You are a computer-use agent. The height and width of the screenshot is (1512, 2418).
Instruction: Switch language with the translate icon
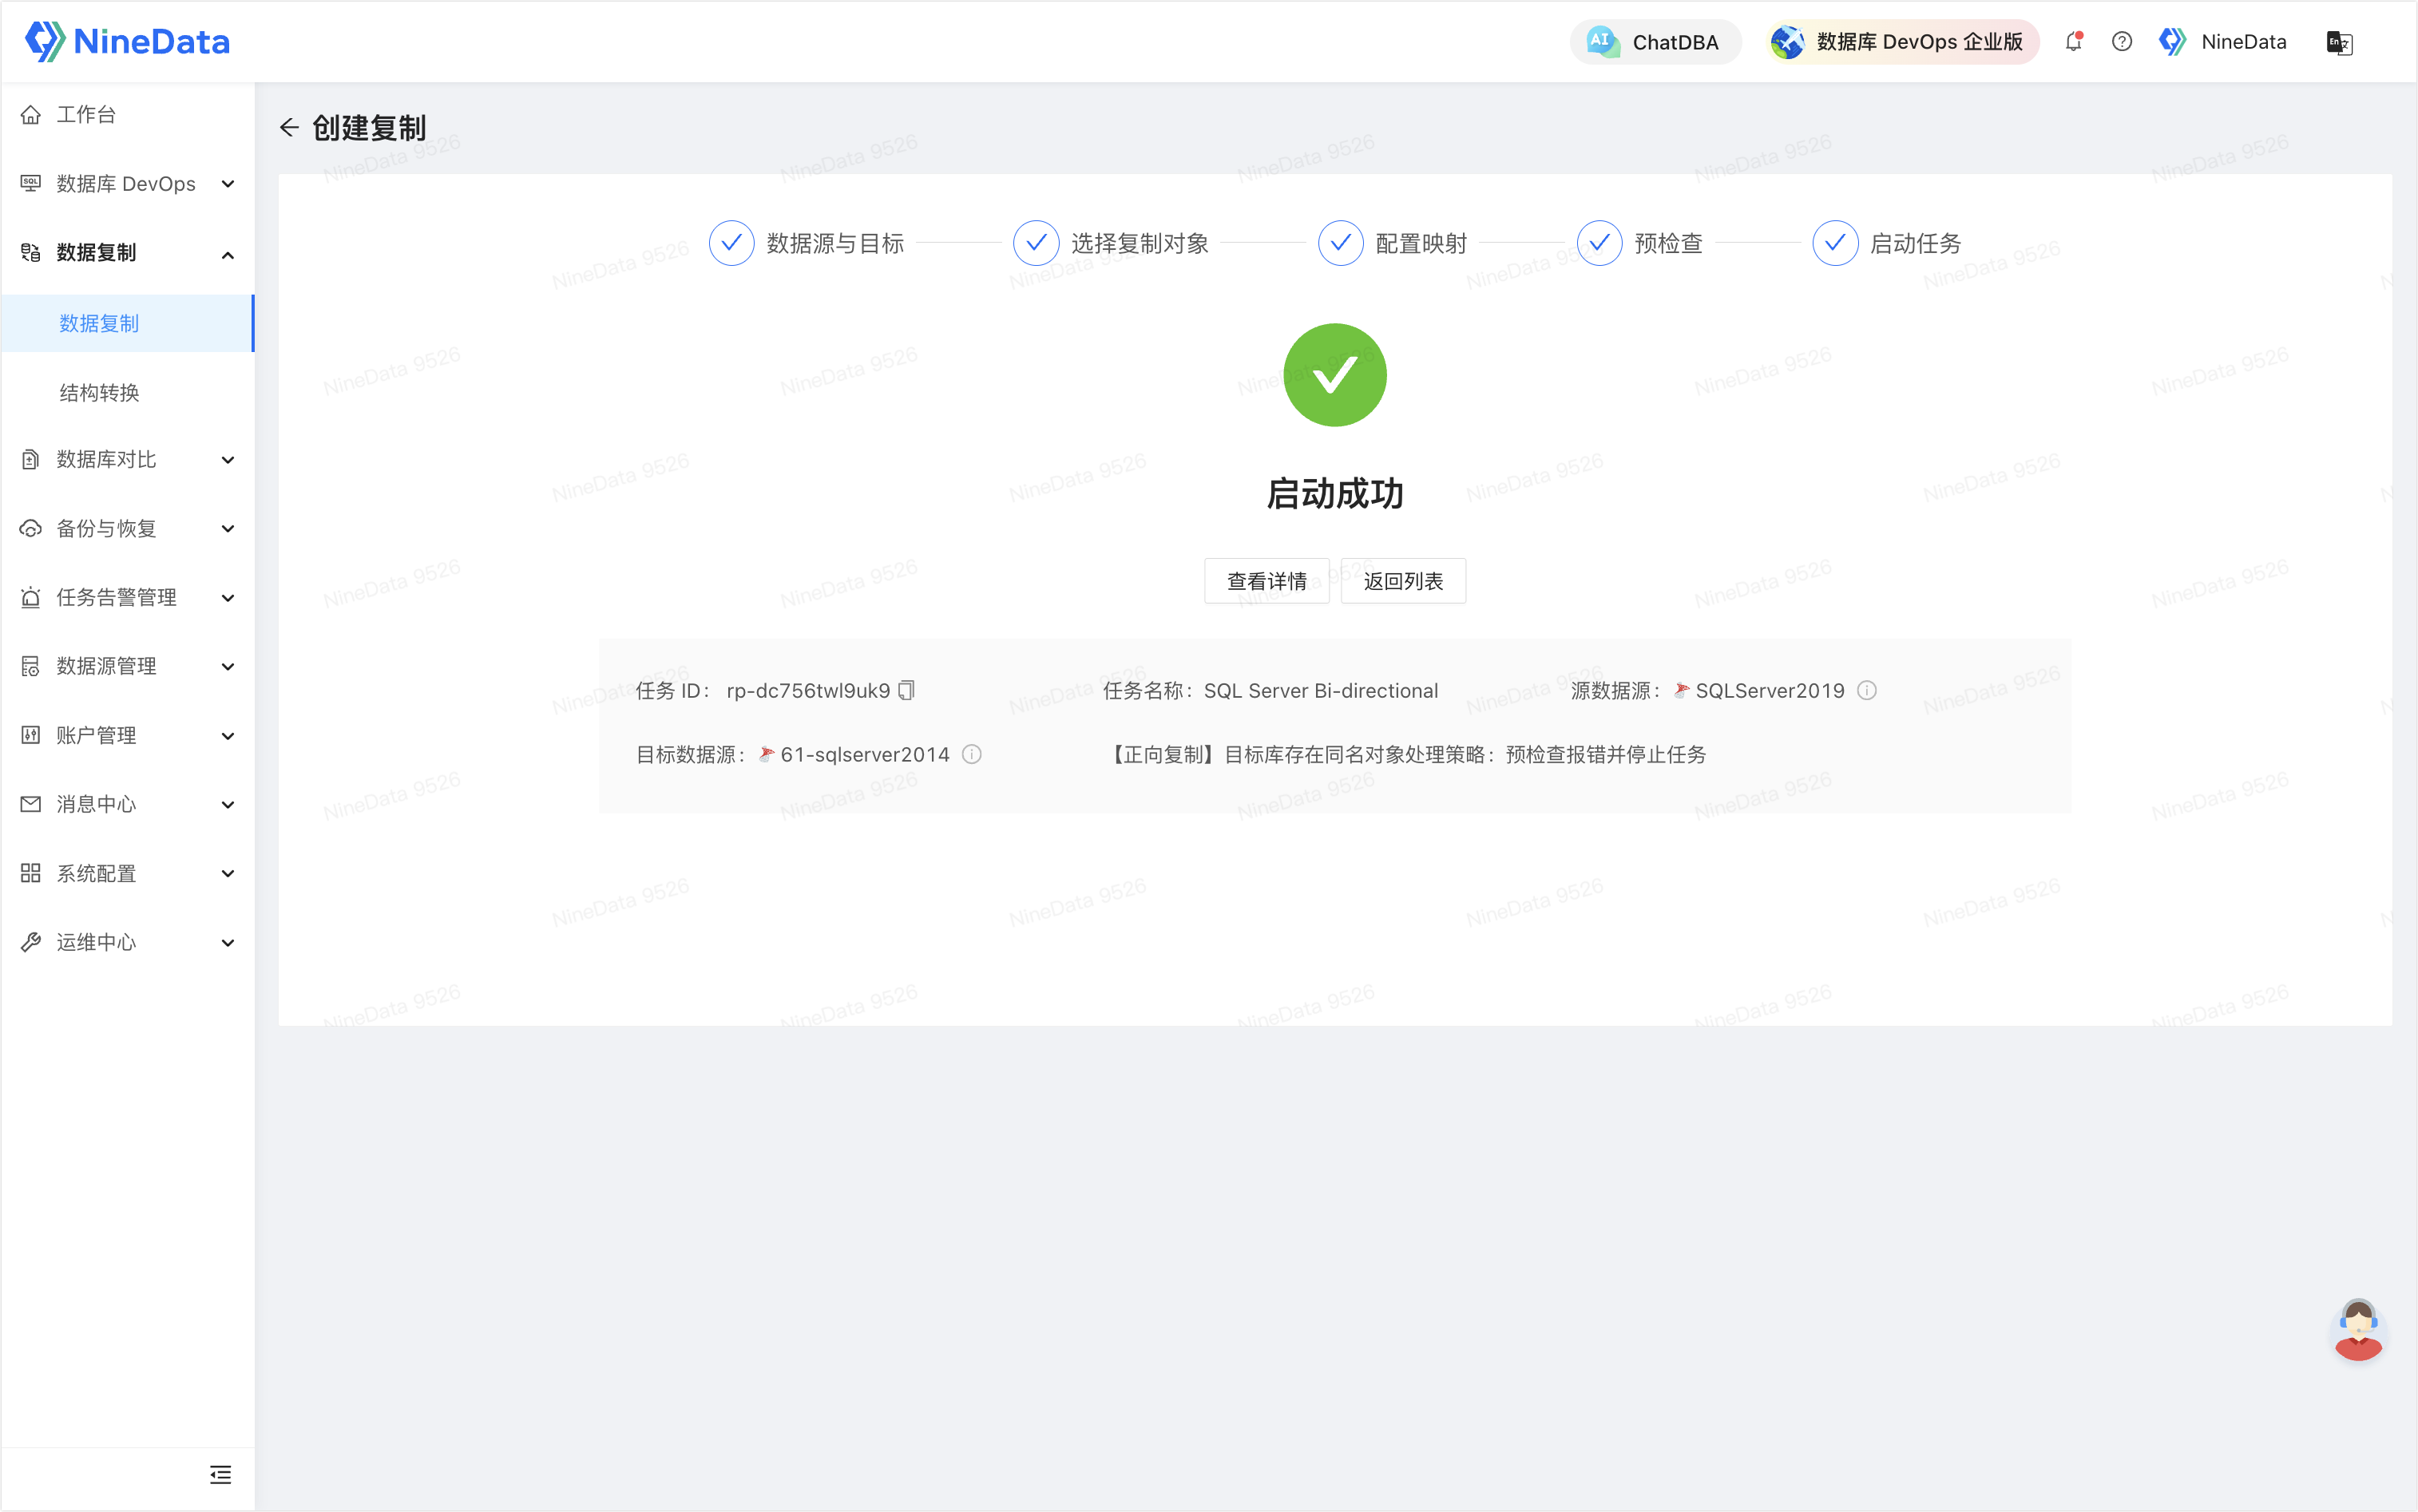pos(2339,43)
